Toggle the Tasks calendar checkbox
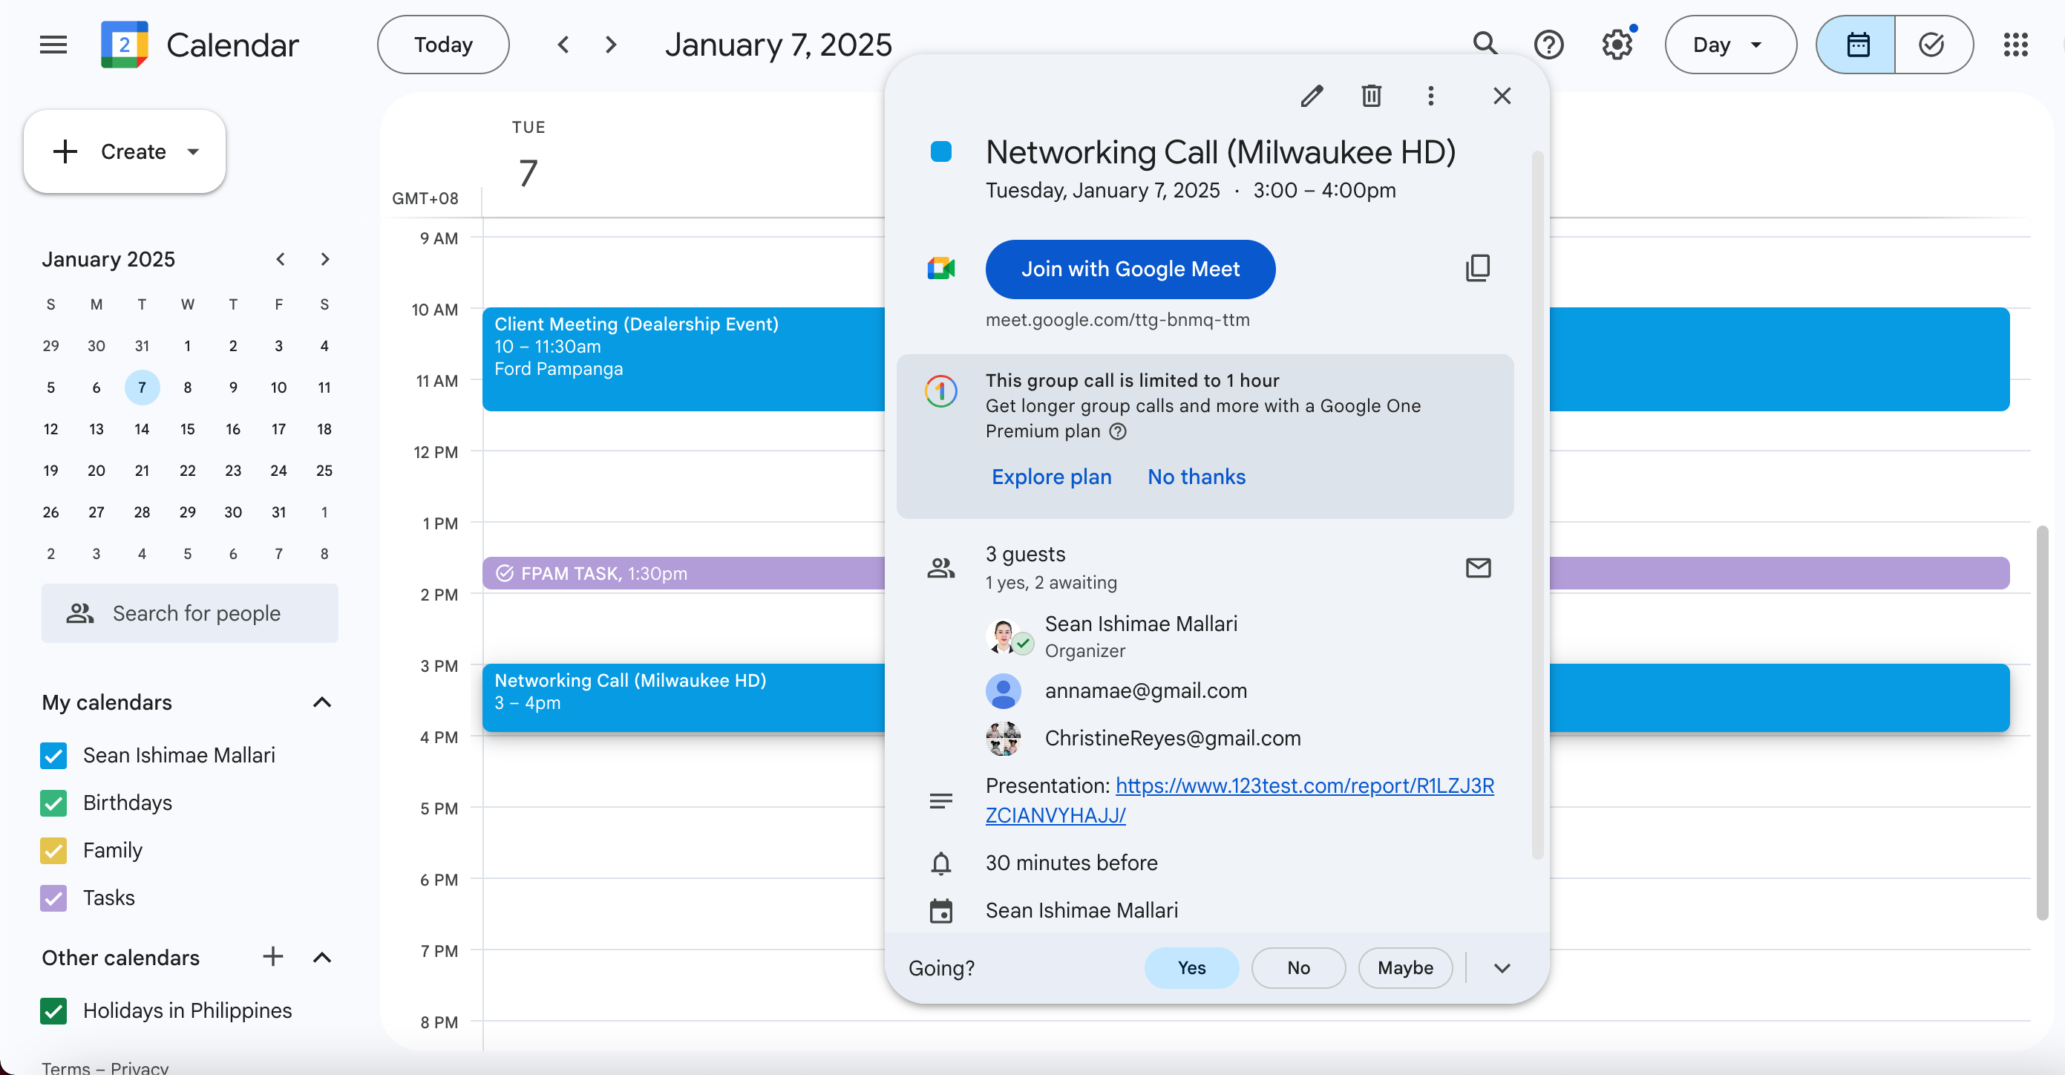Viewport: 2065px width, 1075px height. pos(53,898)
